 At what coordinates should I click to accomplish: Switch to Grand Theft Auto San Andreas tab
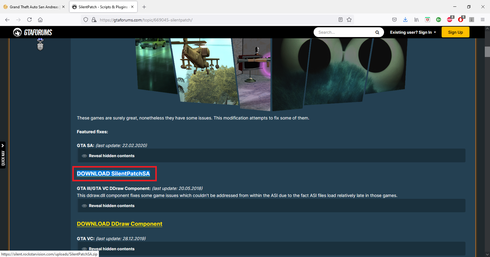click(34, 7)
